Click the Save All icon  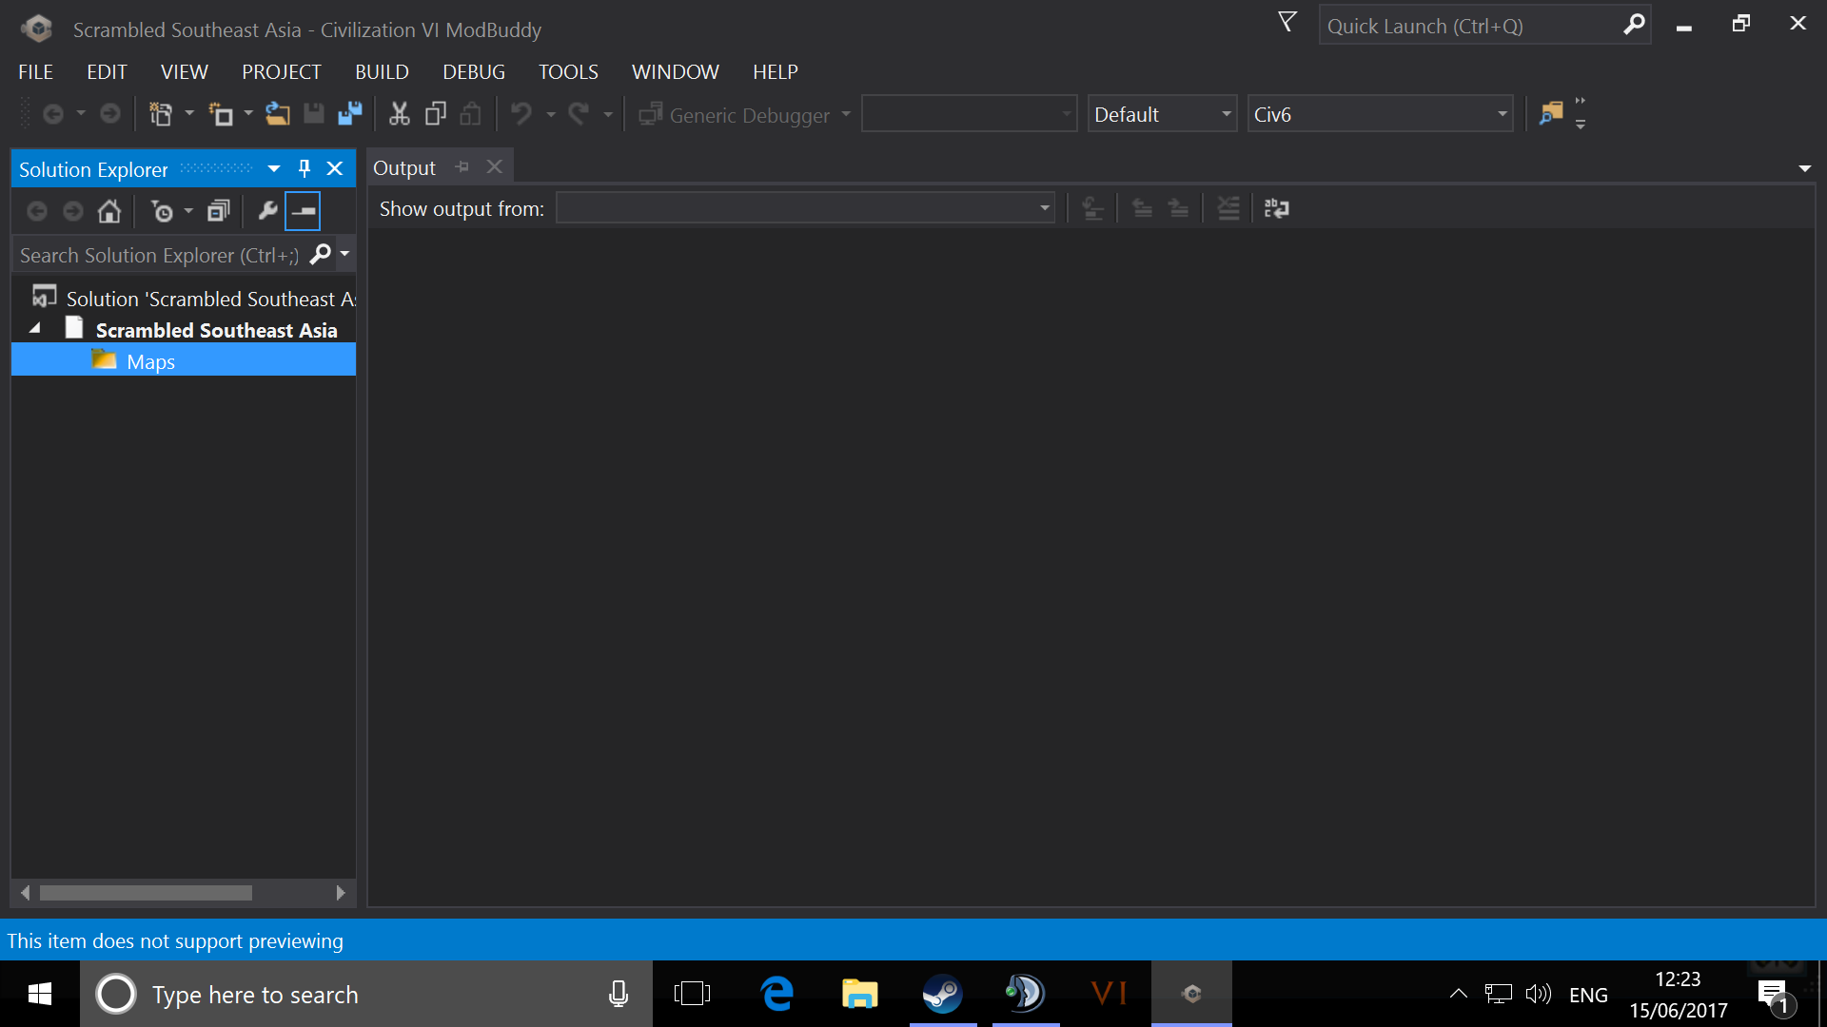click(x=349, y=115)
